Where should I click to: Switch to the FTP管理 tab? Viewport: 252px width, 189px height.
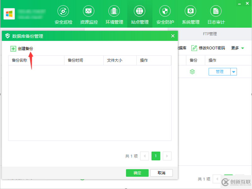click(x=210, y=34)
